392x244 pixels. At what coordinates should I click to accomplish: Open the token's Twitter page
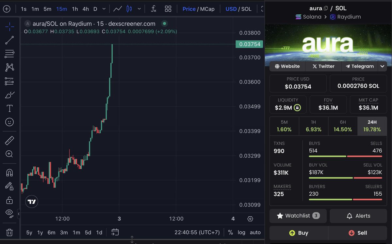pos(323,66)
